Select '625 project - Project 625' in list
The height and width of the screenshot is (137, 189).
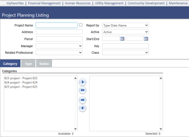[21, 87]
